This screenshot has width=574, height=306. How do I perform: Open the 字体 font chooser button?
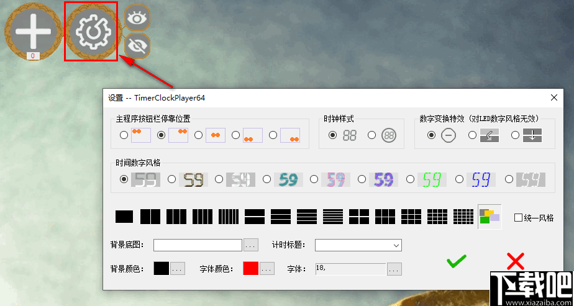point(394,269)
